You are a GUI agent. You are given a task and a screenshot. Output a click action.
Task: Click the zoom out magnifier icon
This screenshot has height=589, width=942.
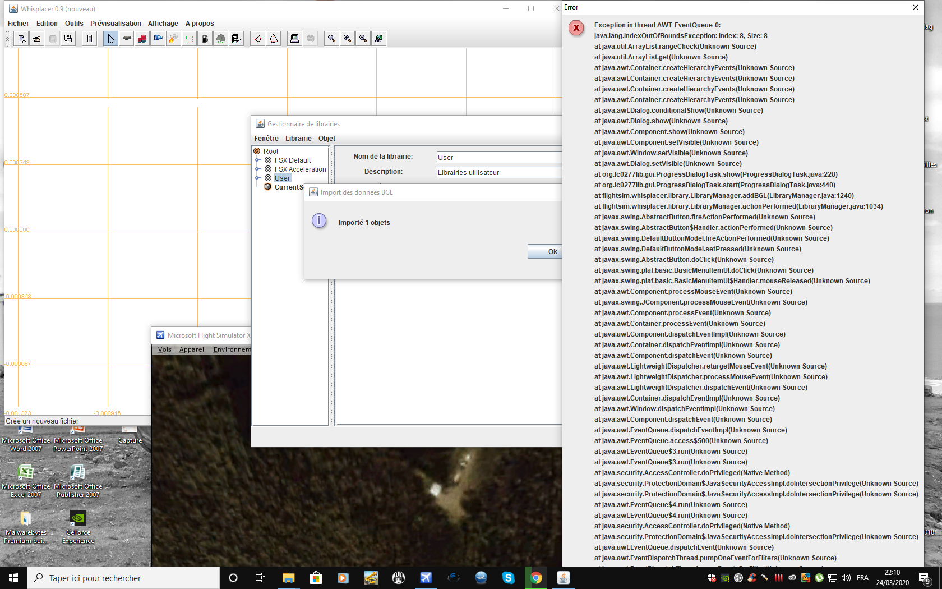(363, 39)
